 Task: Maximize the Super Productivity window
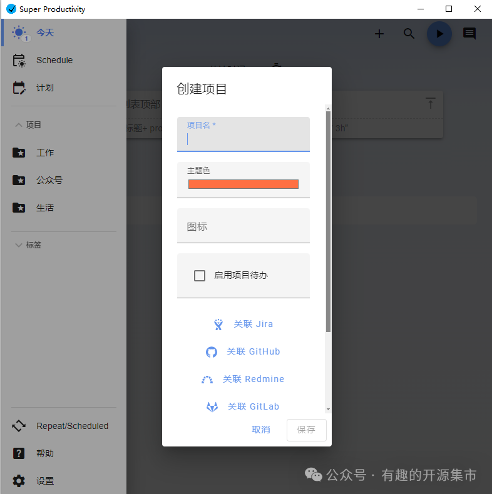click(x=449, y=9)
